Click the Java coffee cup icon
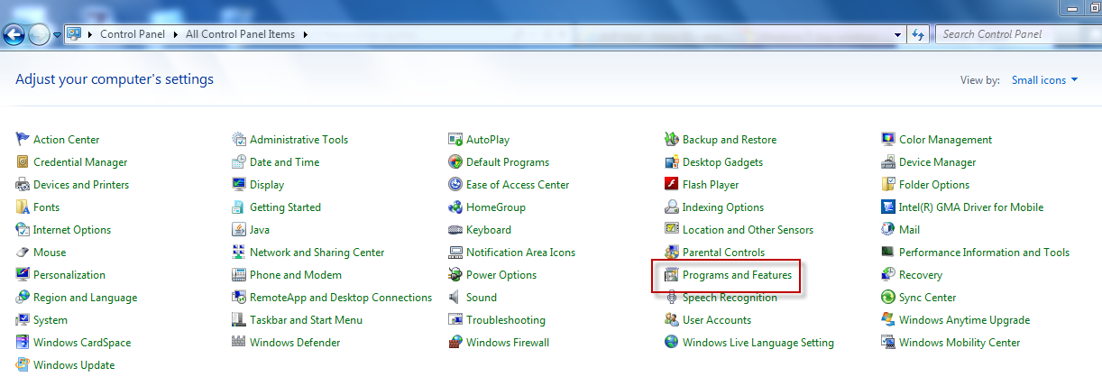This screenshot has height=386, width=1102. [x=239, y=229]
